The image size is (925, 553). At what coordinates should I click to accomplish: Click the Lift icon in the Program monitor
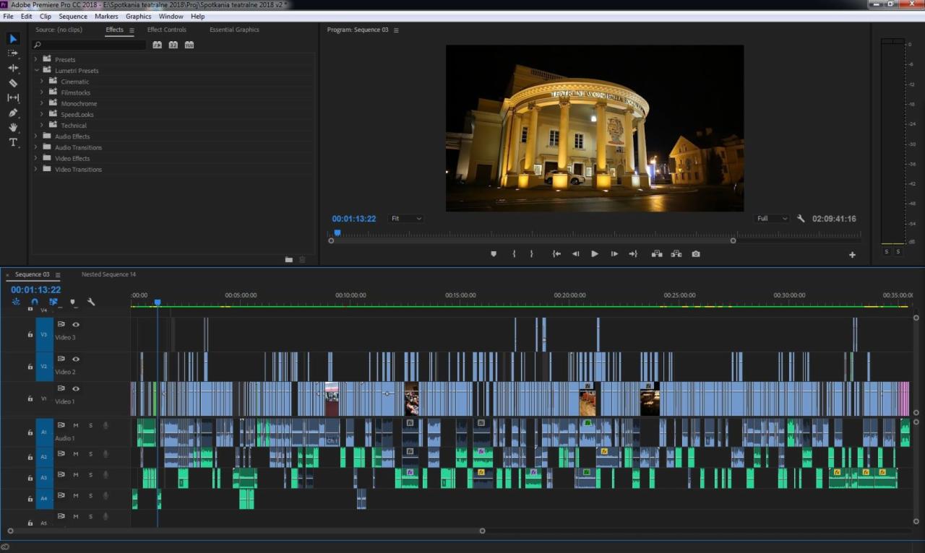coord(658,253)
